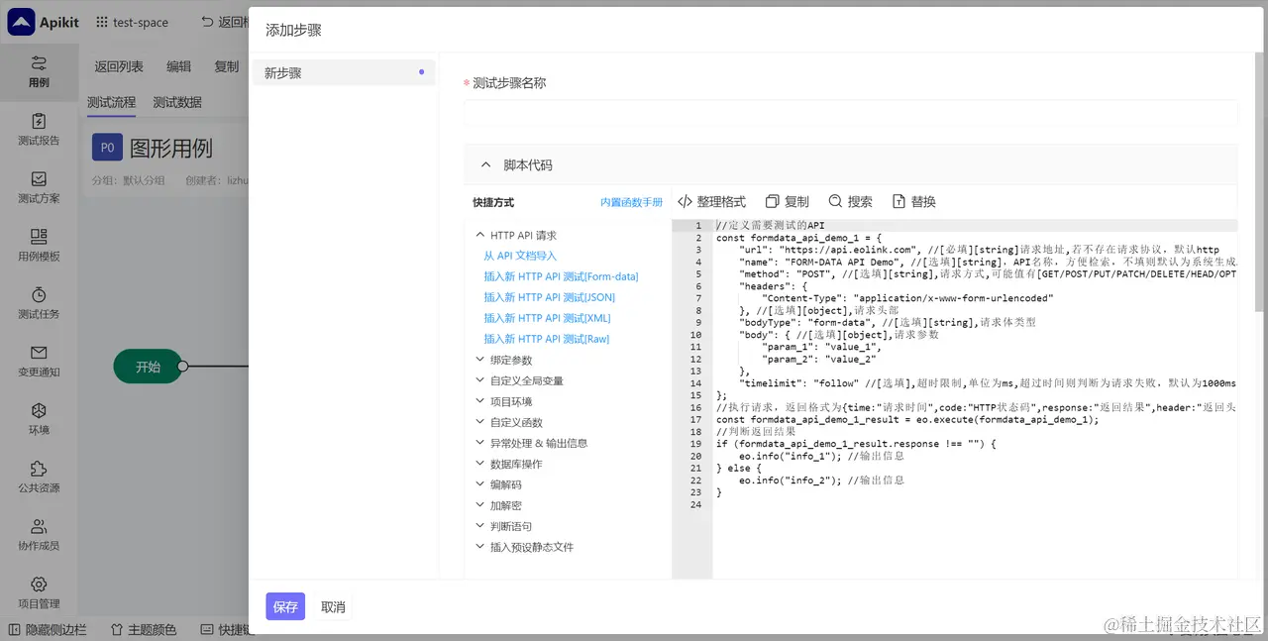Click 从 API 文档导入 link
This screenshot has height=641, width=1268.
coord(520,256)
